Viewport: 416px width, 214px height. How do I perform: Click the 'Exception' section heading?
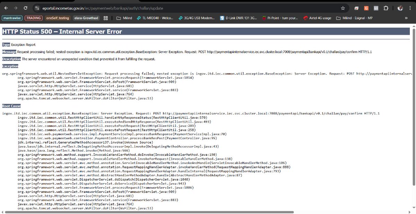[x=10, y=66]
